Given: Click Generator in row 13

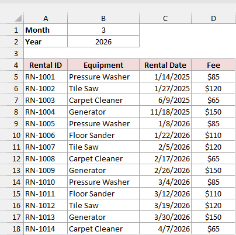Looking at the screenshot, I should (103, 170).
